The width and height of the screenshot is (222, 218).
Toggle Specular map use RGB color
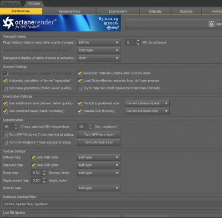pos(33,165)
